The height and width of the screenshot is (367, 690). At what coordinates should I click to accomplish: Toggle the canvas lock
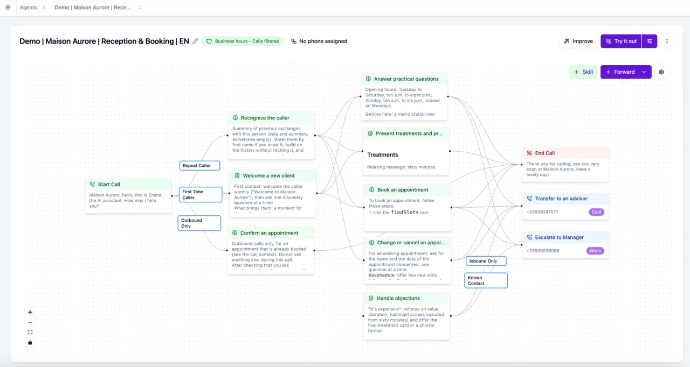pos(30,342)
